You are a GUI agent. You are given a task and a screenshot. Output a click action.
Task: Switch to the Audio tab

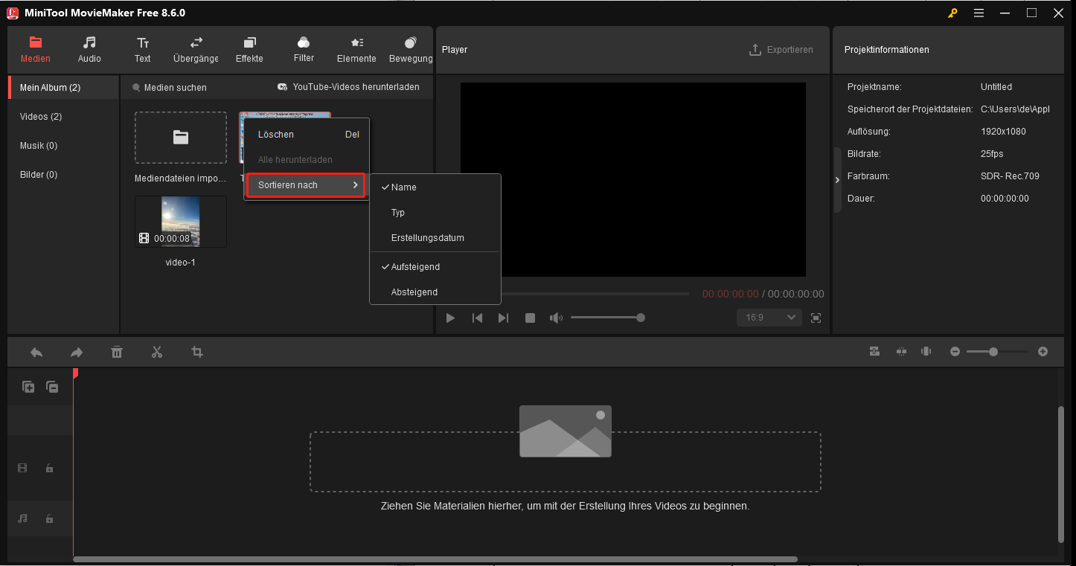coord(89,49)
